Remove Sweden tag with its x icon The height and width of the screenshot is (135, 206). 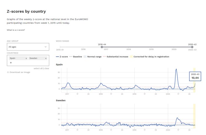(46, 58)
